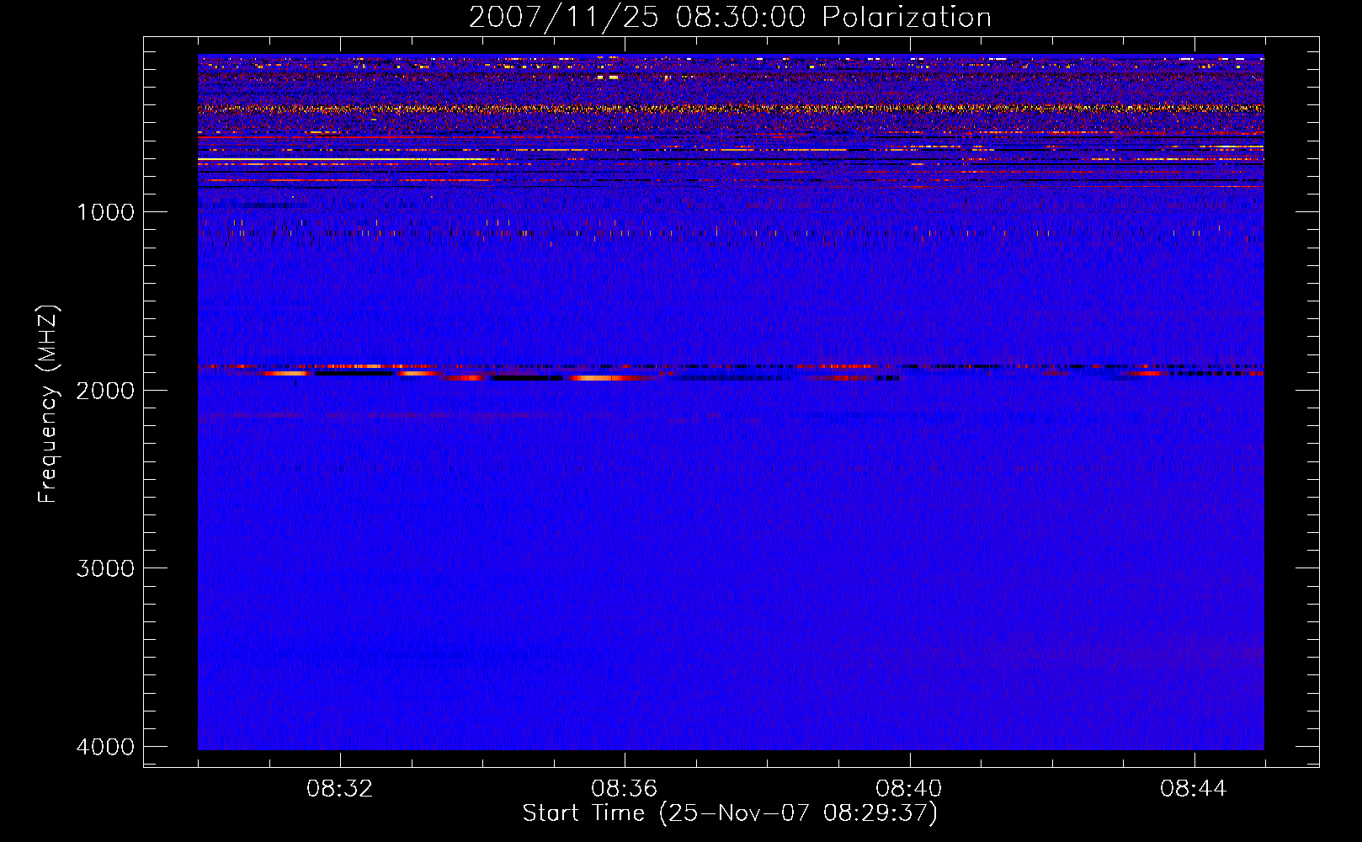This screenshot has width=1362, height=842.
Task: Select the '08:36' time tick label
Action: coord(625,789)
